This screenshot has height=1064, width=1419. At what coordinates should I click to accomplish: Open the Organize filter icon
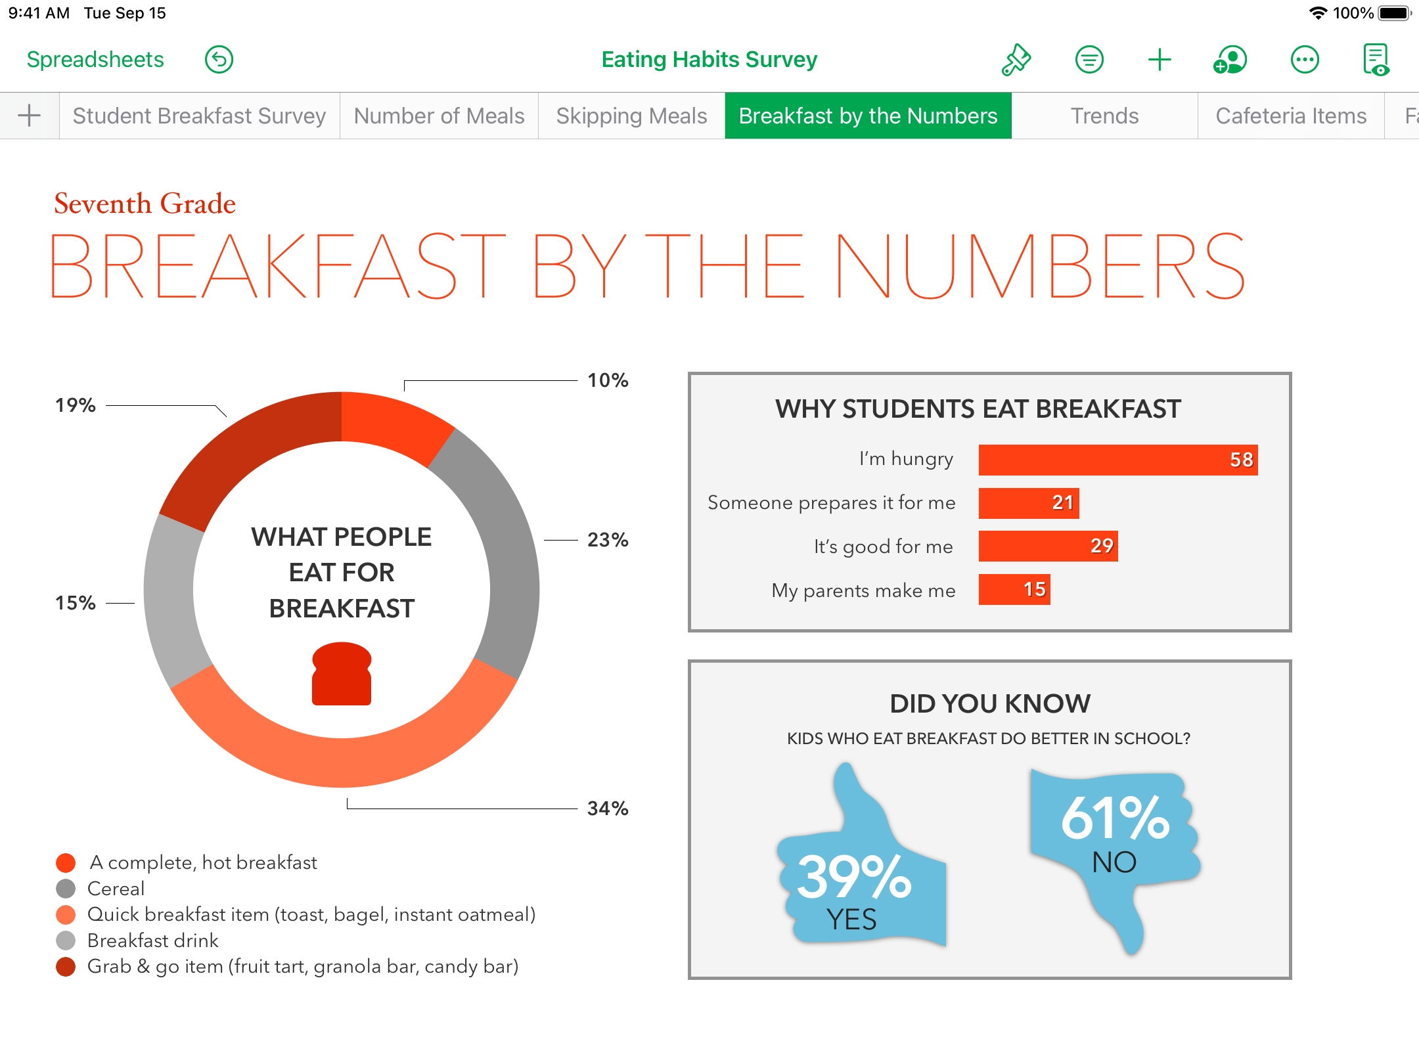point(1089,60)
